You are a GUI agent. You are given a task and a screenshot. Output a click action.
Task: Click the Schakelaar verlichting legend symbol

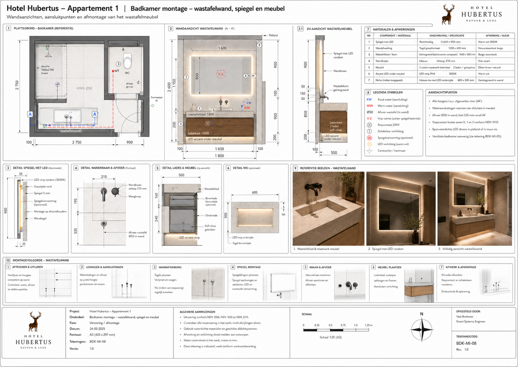pos(369,131)
